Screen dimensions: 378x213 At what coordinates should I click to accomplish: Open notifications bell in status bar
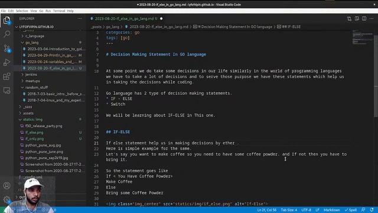point(372,210)
